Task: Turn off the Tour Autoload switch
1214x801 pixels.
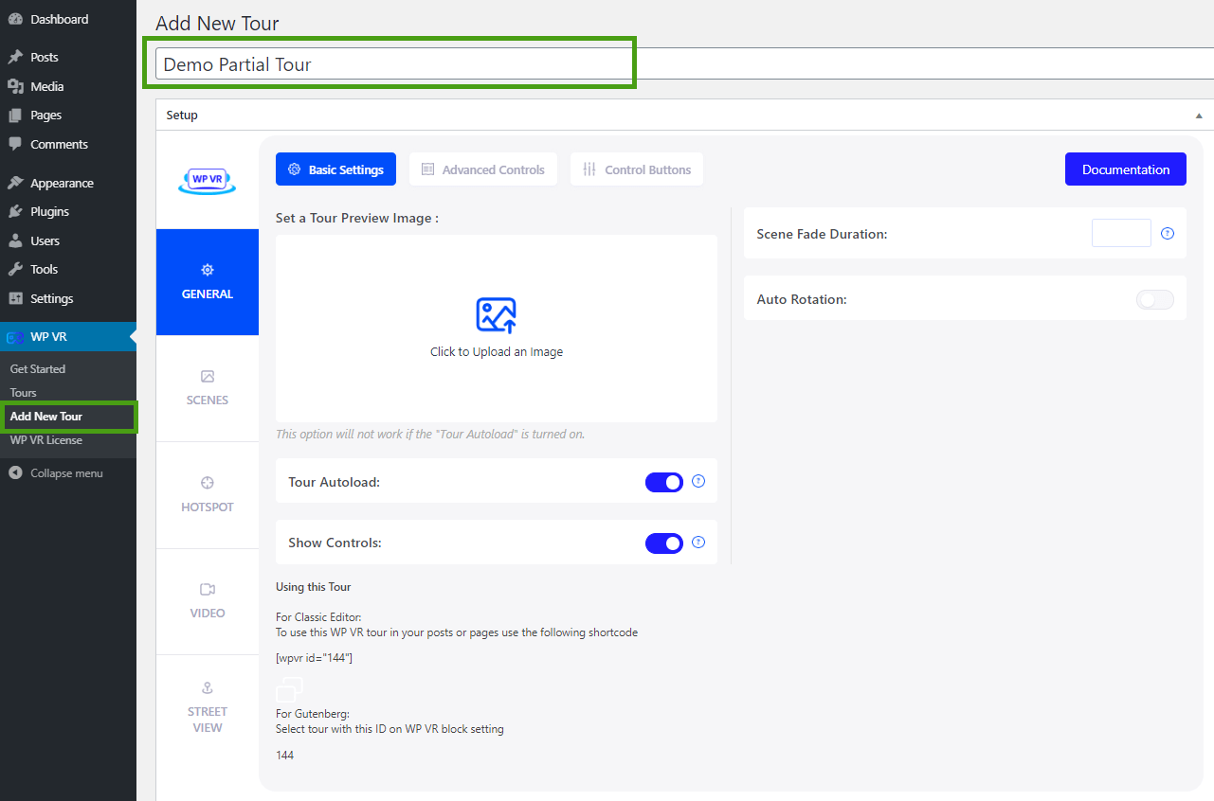Action: 664,482
